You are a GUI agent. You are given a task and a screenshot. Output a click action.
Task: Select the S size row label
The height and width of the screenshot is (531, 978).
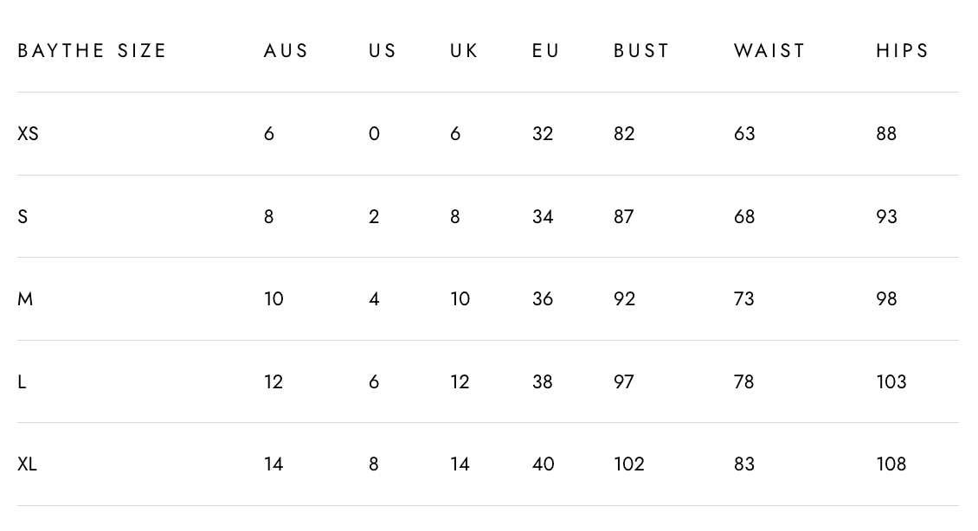23,217
